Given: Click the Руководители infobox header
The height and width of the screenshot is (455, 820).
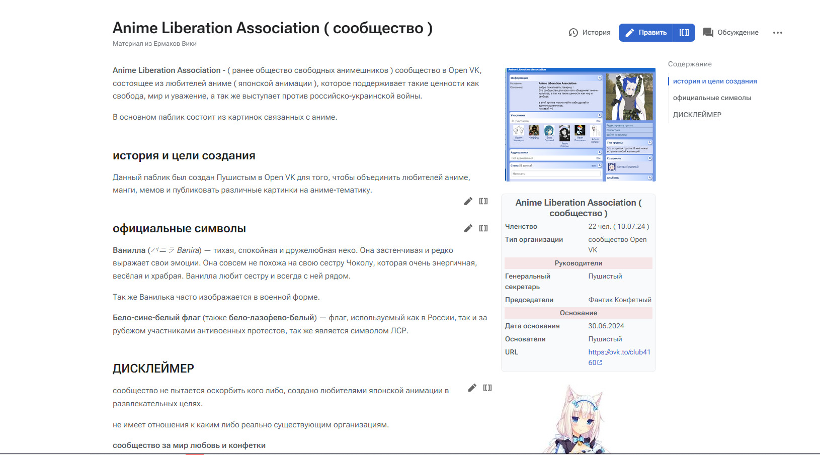Looking at the screenshot, I should coord(579,263).
